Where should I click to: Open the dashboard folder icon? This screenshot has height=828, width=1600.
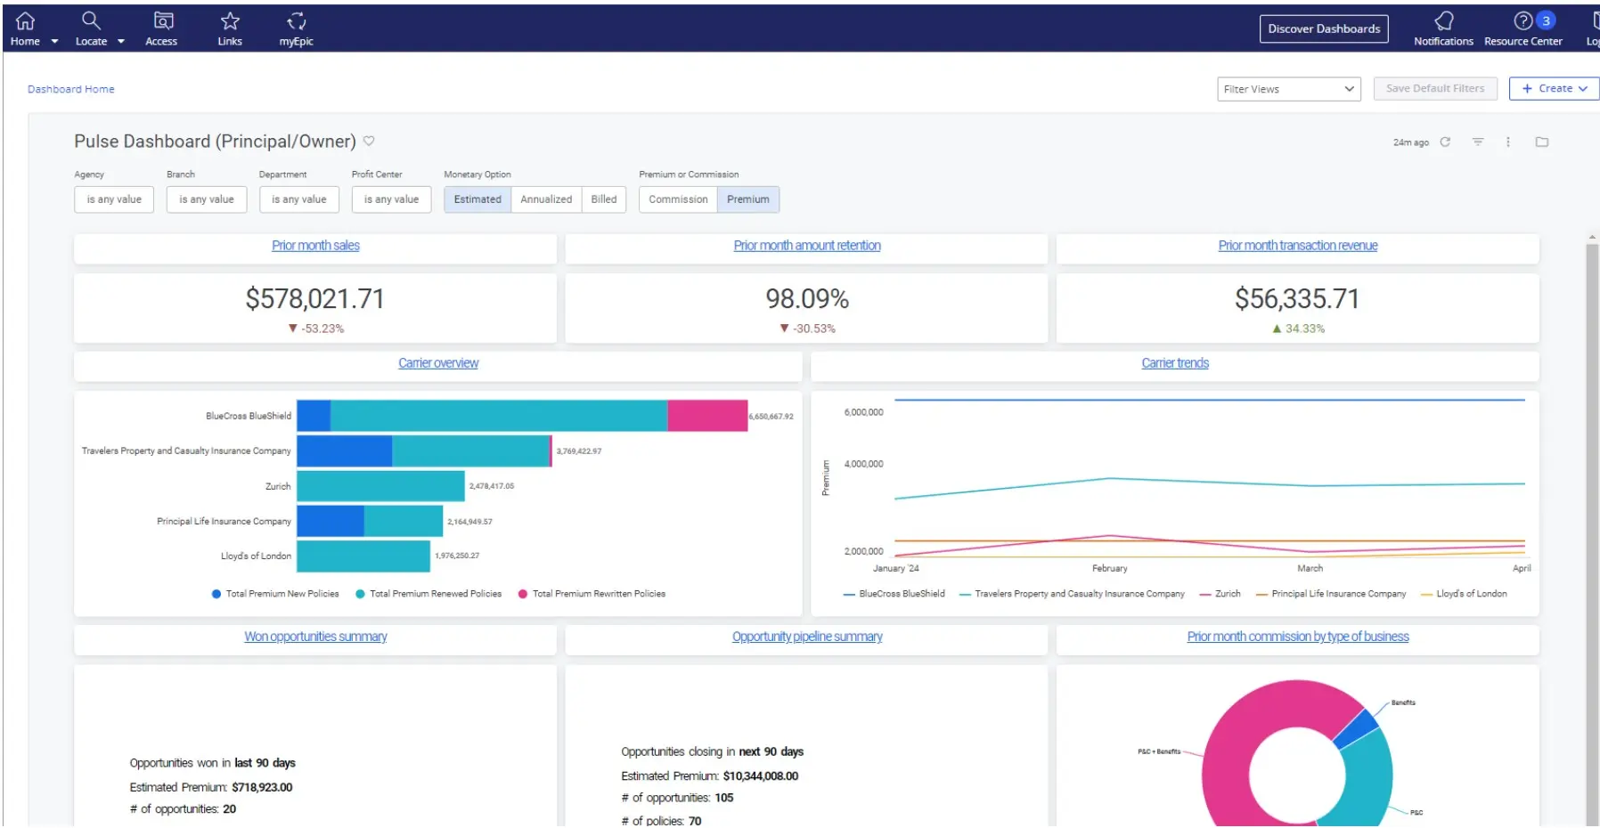coord(1542,142)
